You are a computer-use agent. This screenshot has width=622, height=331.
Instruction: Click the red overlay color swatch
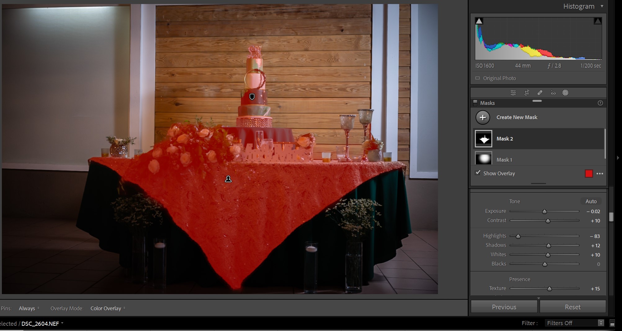pos(589,173)
